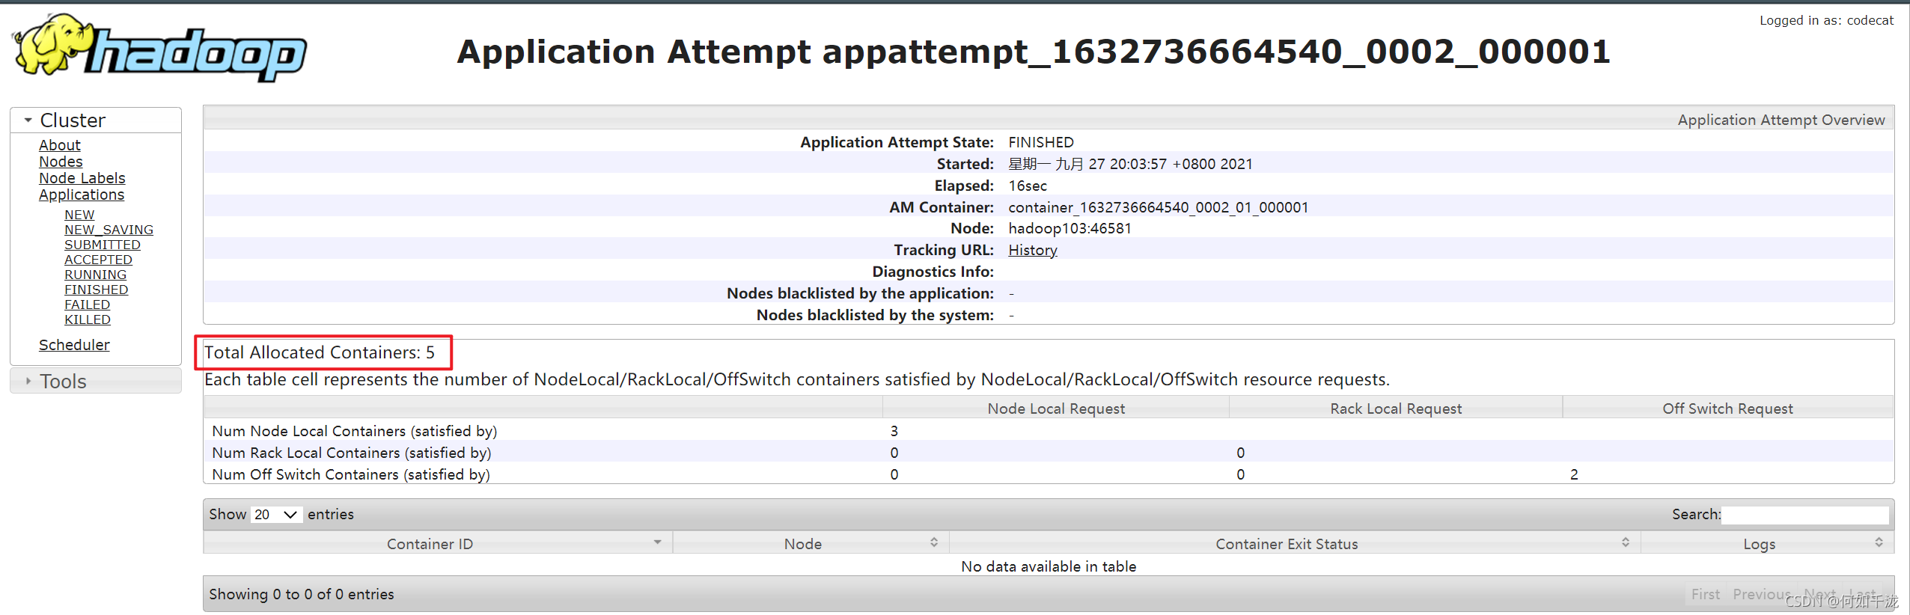Click the container table Search field
Screen dimensions: 1910x615
[1804, 514]
